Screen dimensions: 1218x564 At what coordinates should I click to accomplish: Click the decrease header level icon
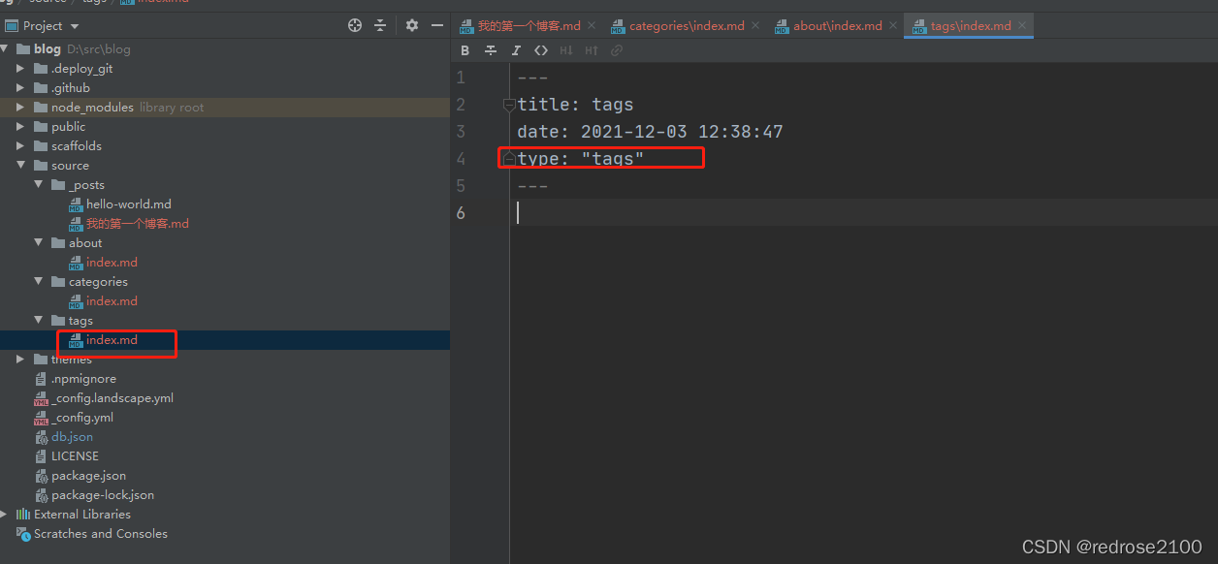pos(566,50)
